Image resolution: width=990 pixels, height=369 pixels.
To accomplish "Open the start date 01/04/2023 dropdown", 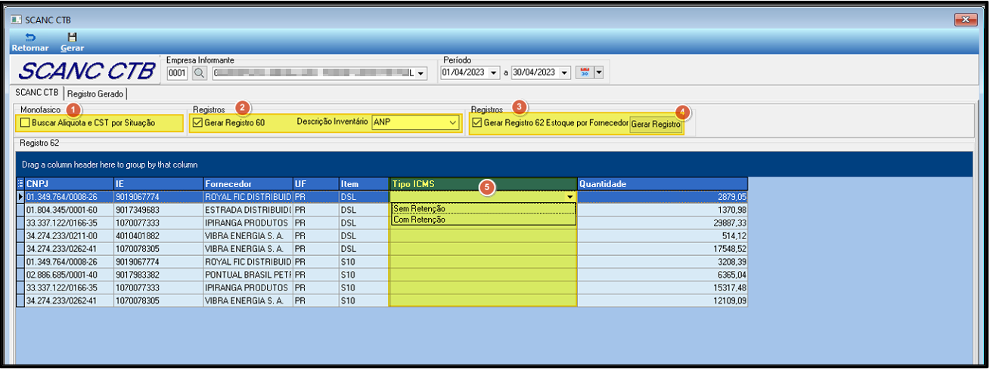I will 494,73.
